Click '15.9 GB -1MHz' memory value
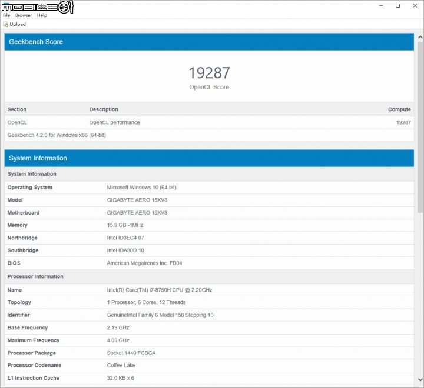 (x=125, y=225)
